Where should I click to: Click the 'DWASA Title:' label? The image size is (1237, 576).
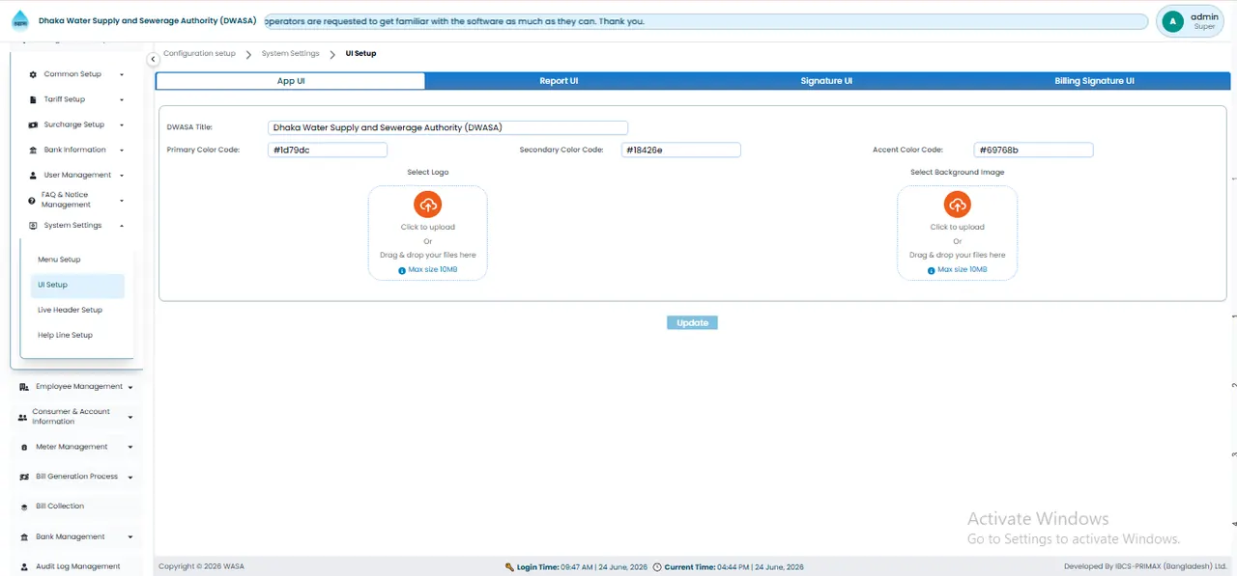point(189,127)
